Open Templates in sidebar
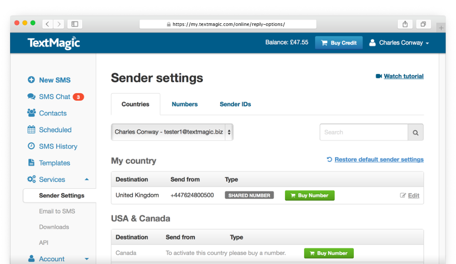This screenshot has width=456, height=264. pos(49,163)
